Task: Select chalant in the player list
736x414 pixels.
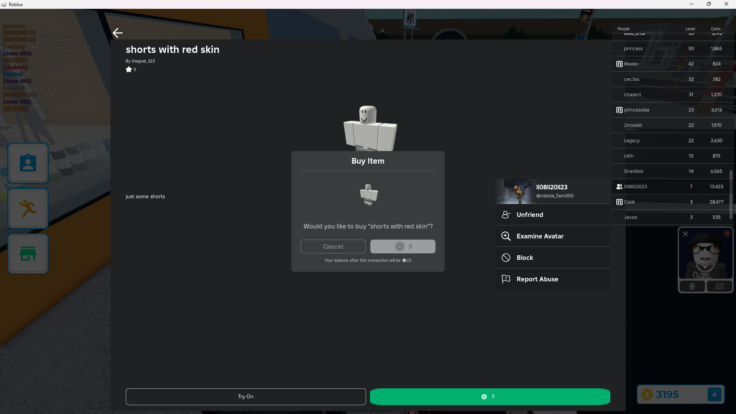Action: [x=673, y=95]
